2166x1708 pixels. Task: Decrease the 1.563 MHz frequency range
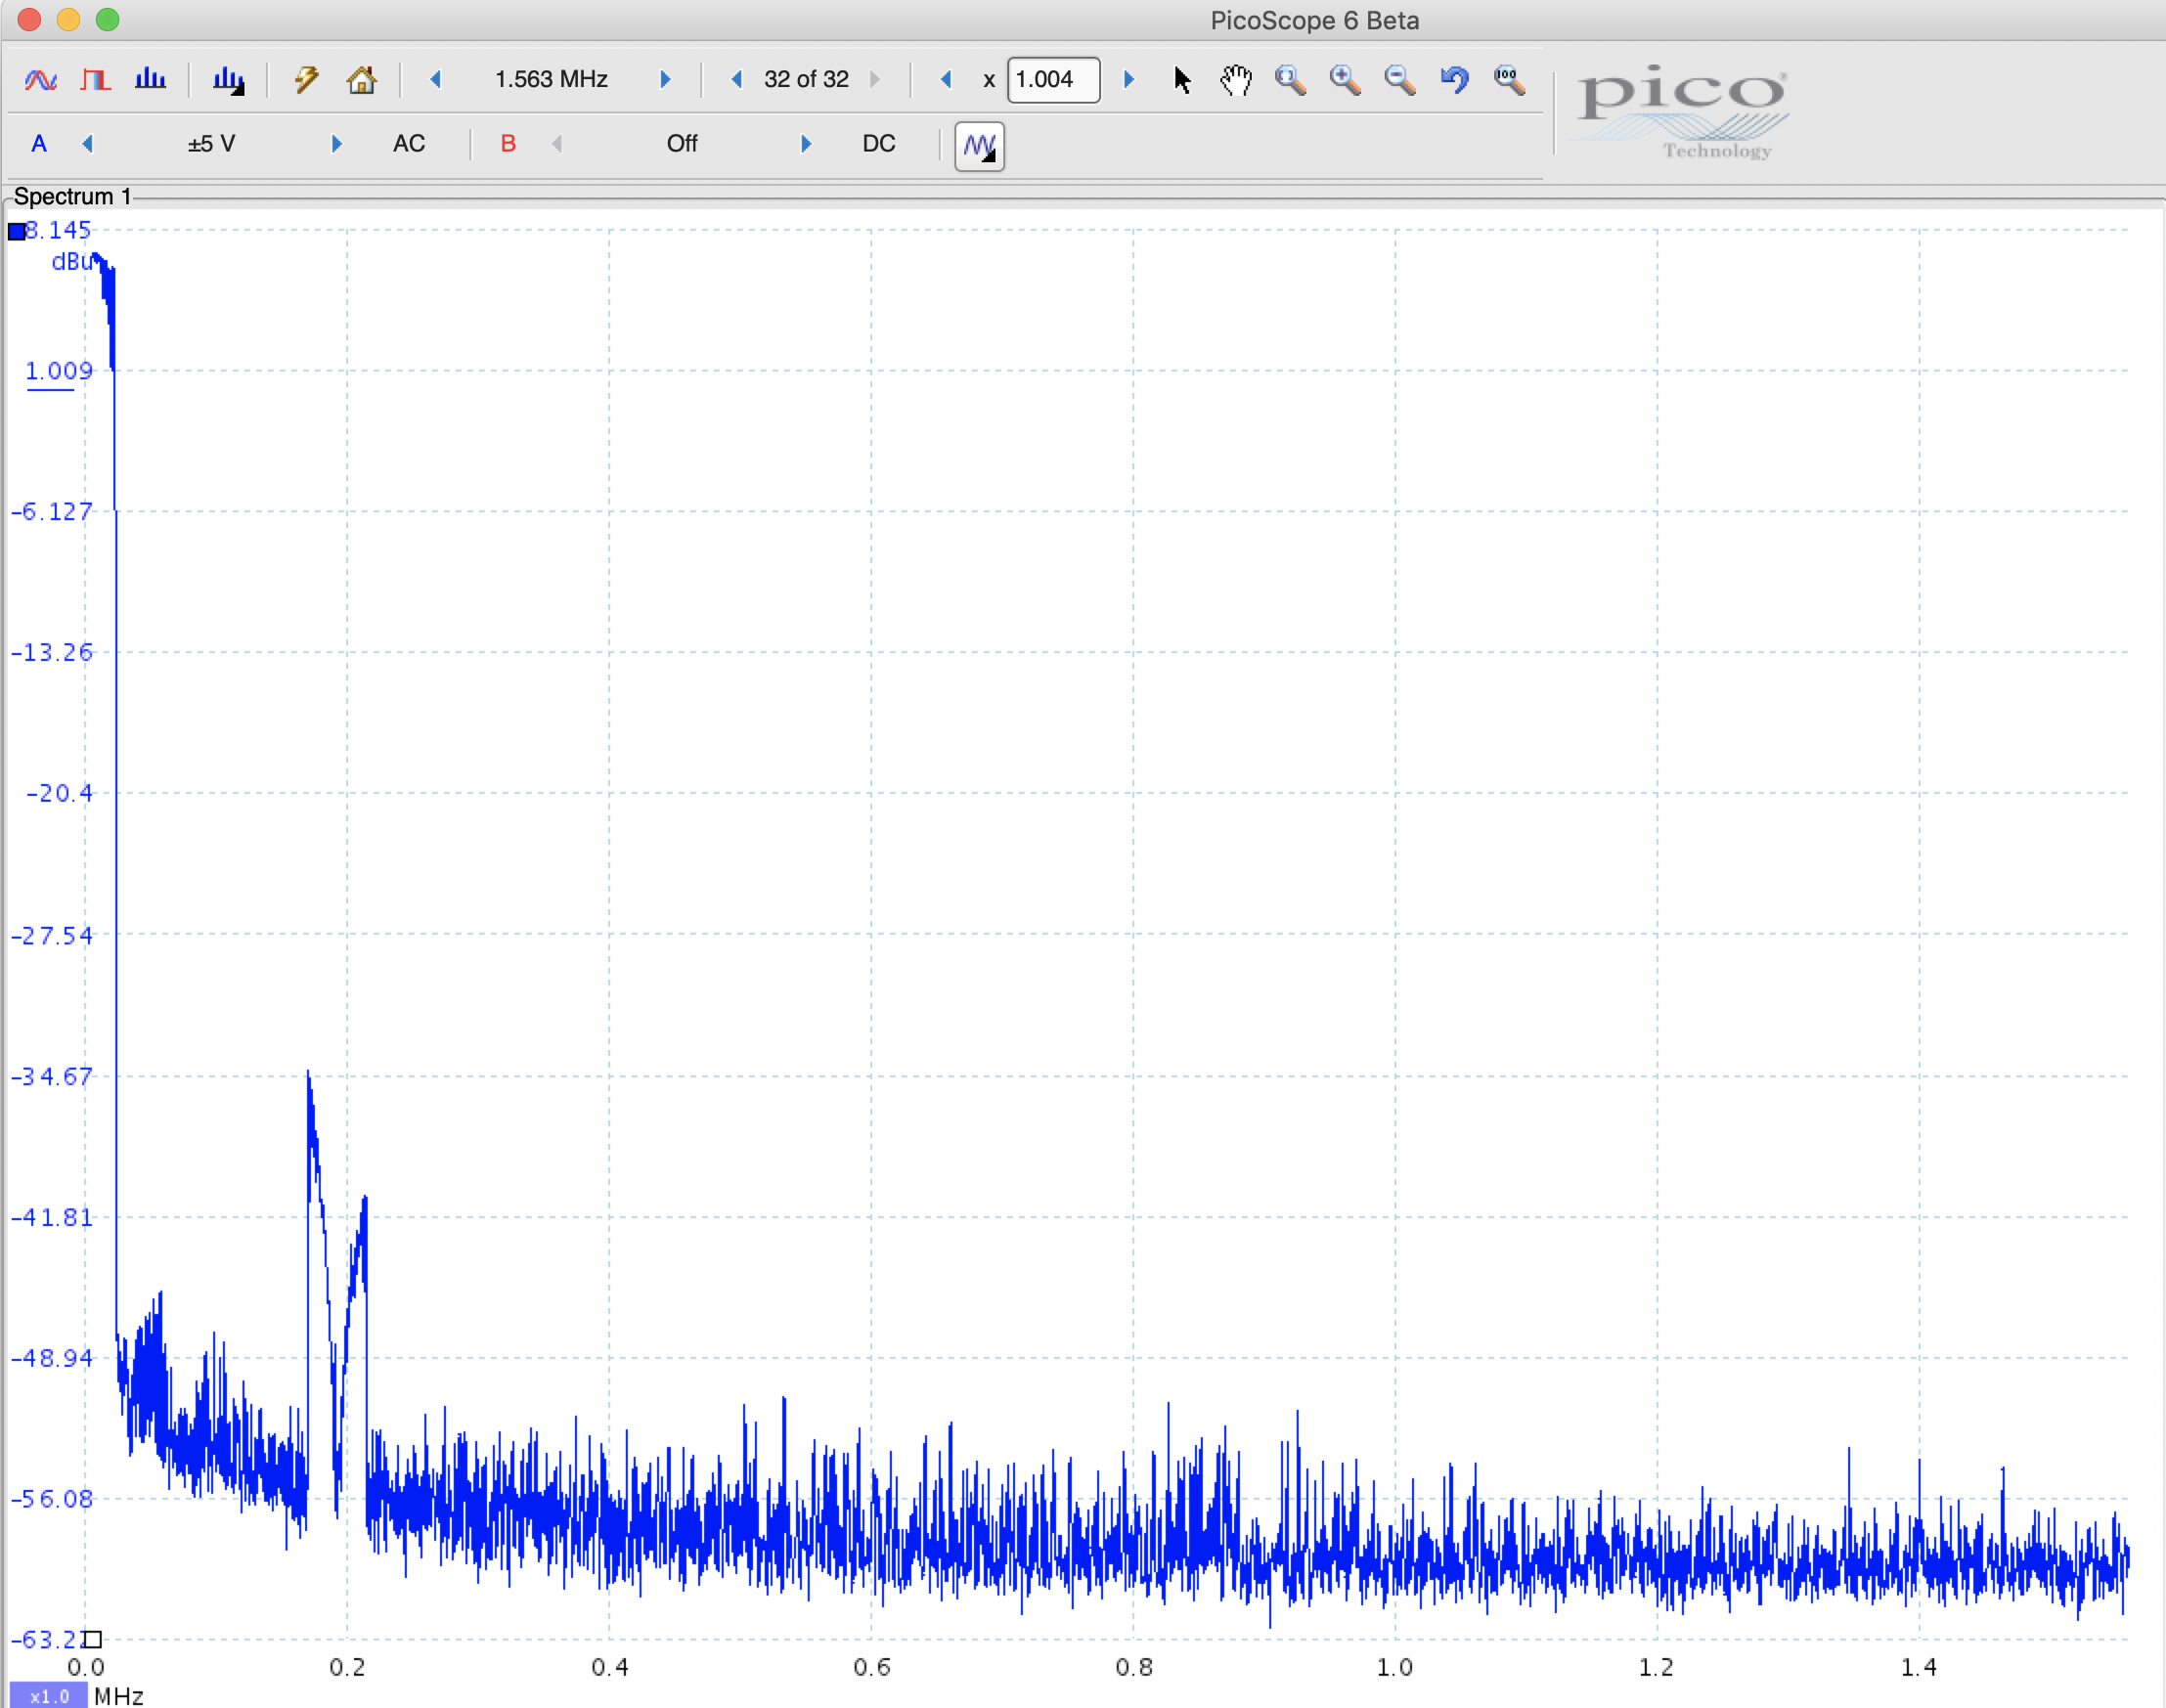tap(435, 79)
